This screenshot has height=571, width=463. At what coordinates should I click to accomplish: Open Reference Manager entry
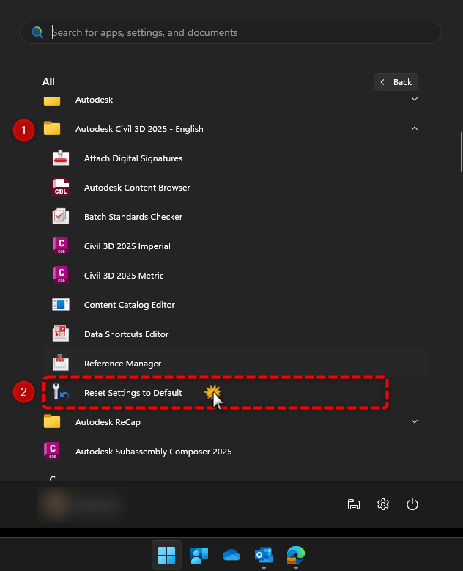(234, 363)
